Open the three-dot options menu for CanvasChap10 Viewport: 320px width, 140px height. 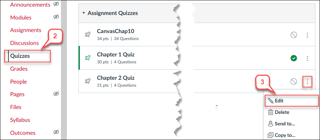point(307,35)
